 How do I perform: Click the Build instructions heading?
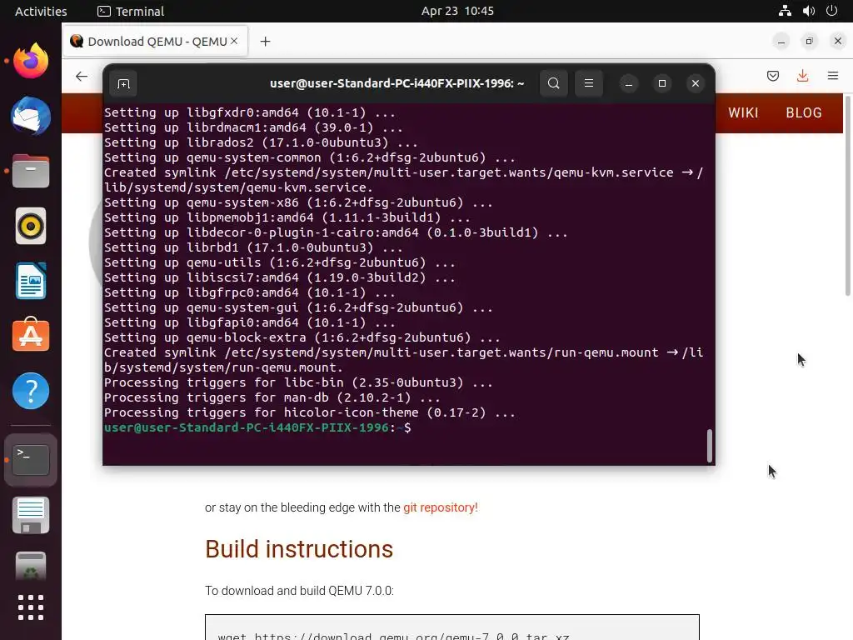pos(299,549)
